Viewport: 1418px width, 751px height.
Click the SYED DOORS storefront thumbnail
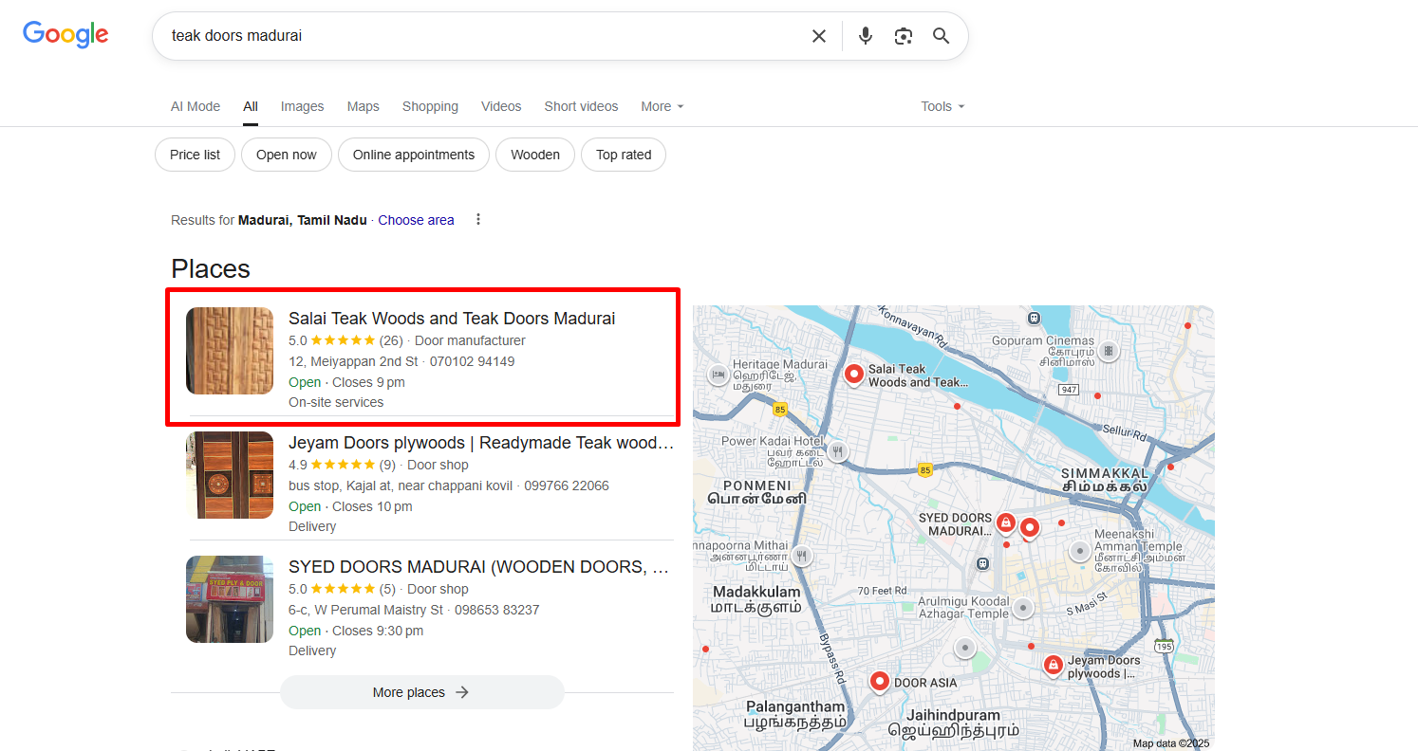[x=230, y=599]
